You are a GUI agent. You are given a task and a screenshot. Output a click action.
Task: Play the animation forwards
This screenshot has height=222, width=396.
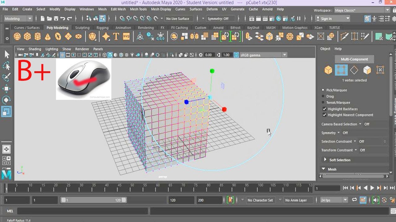tap(372, 187)
